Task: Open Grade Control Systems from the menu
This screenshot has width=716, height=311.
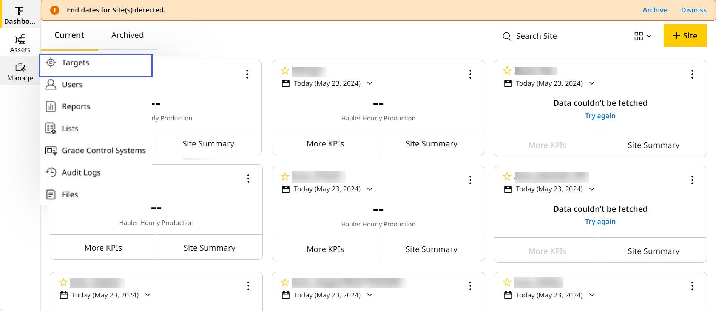Action: point(96,151)
